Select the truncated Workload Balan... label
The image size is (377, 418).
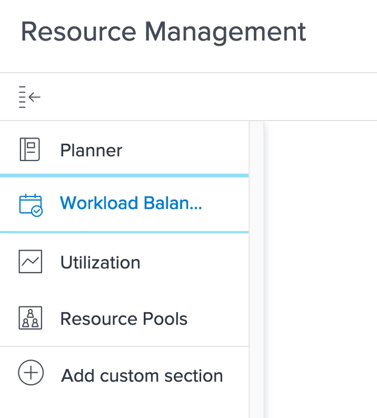pyautogui.click(x=131, y=203)
